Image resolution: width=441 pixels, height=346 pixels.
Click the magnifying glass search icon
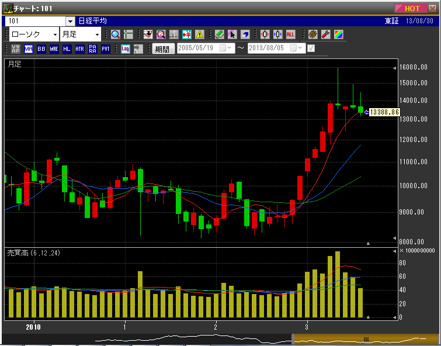click(115, 34)
